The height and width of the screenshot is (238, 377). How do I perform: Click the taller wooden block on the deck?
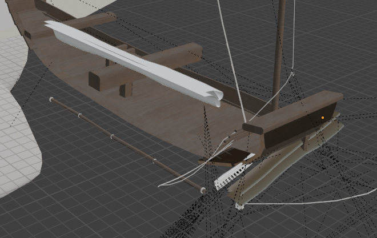click(x=103, y=79)
